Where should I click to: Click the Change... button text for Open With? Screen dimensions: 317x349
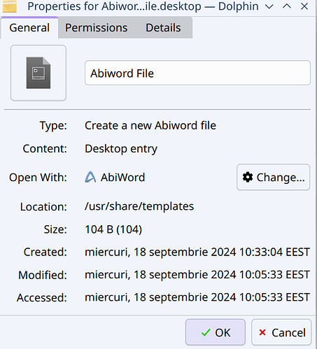coord(281,178)
